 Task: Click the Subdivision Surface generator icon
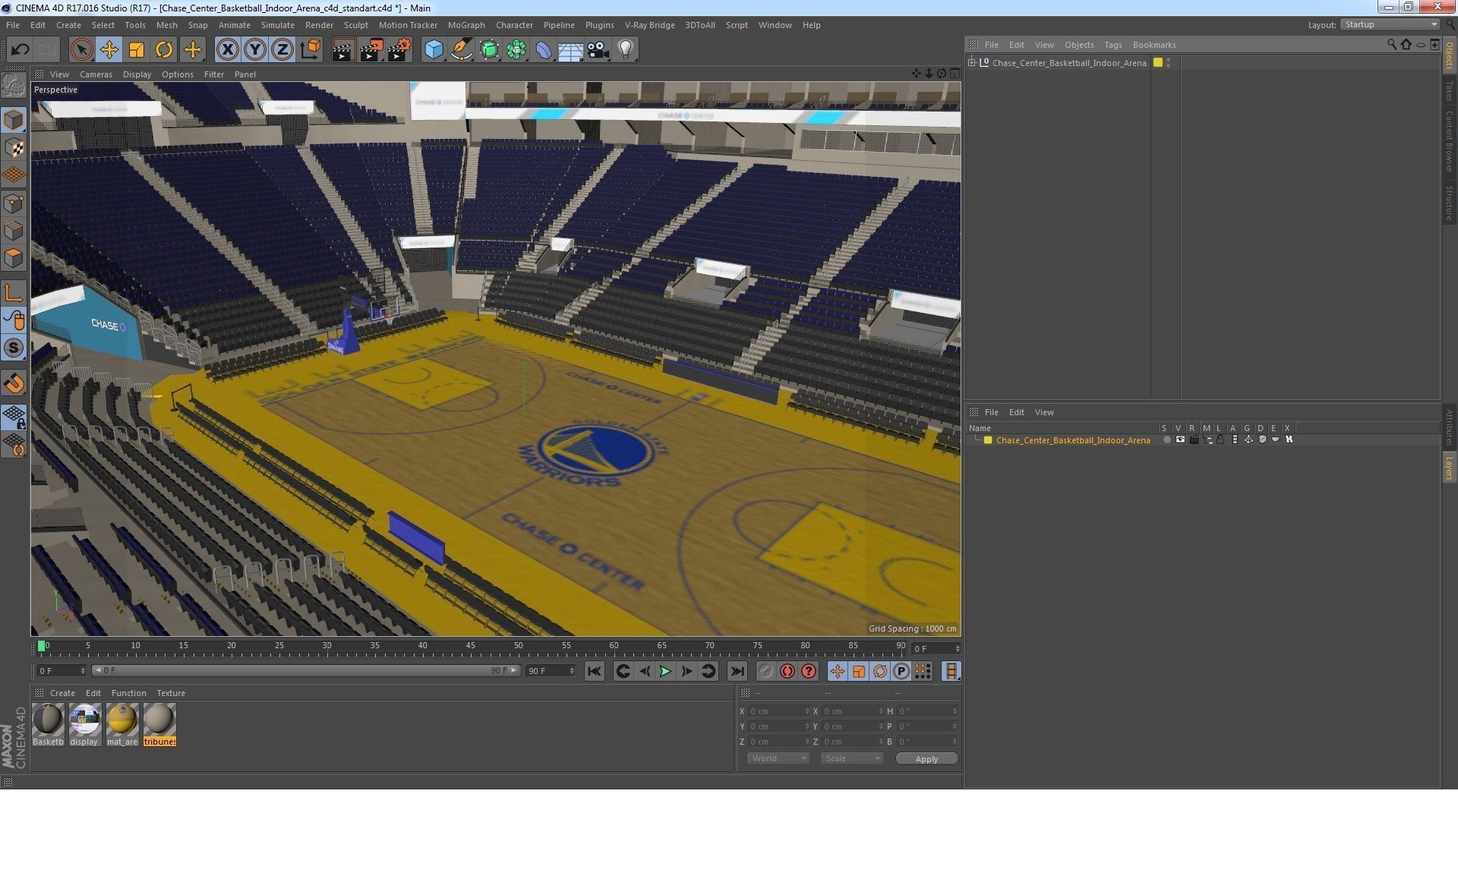(x=489, y=50)
